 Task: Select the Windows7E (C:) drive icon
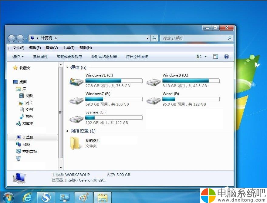pyautogui.click(x=76, y=82)
